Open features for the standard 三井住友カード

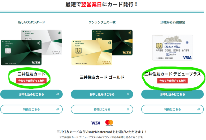click(x=31, y=109)
